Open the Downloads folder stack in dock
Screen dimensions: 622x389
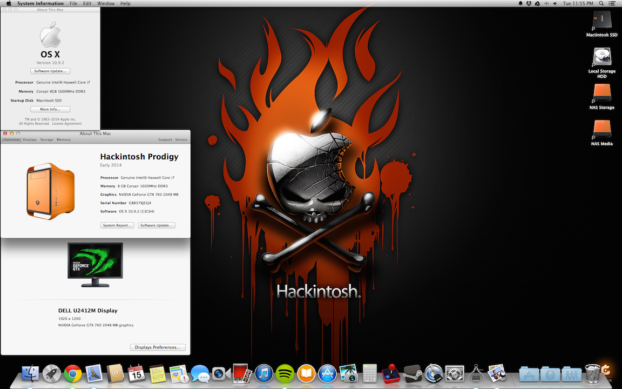pyautogui.click(x=550, y=374)
